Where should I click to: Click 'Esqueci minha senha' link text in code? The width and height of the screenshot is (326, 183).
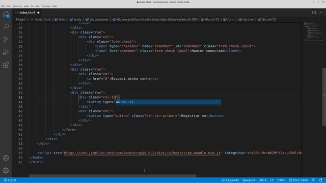point(131,79)
